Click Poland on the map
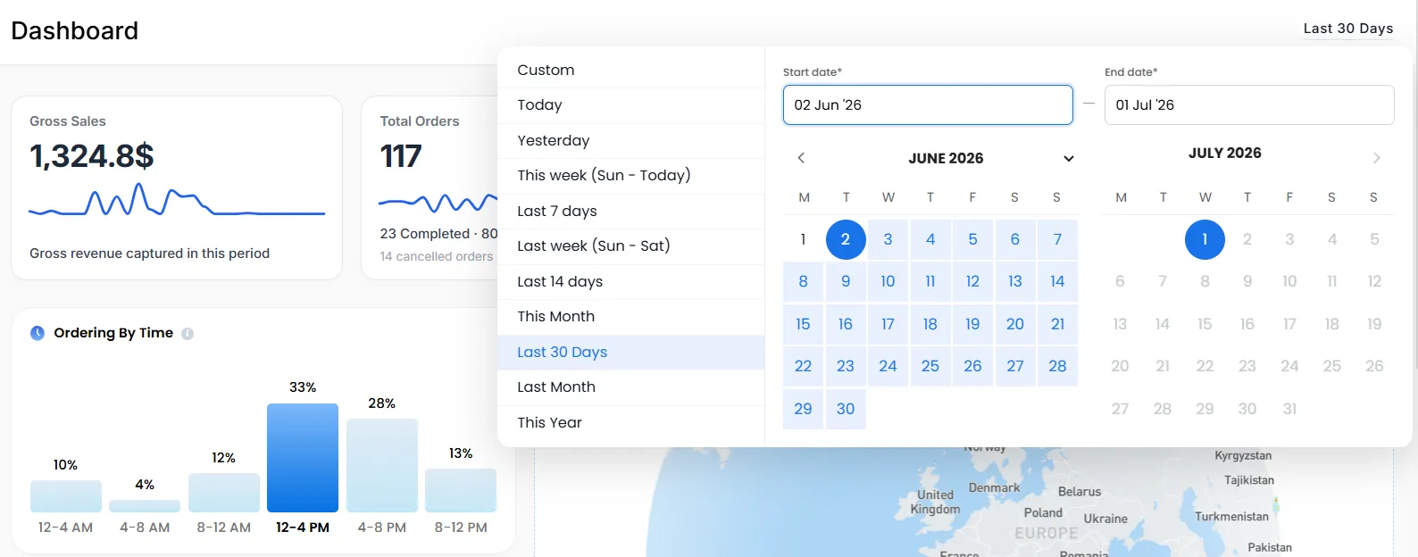Screen dimensions: 1418x557 coord(1043,513)
